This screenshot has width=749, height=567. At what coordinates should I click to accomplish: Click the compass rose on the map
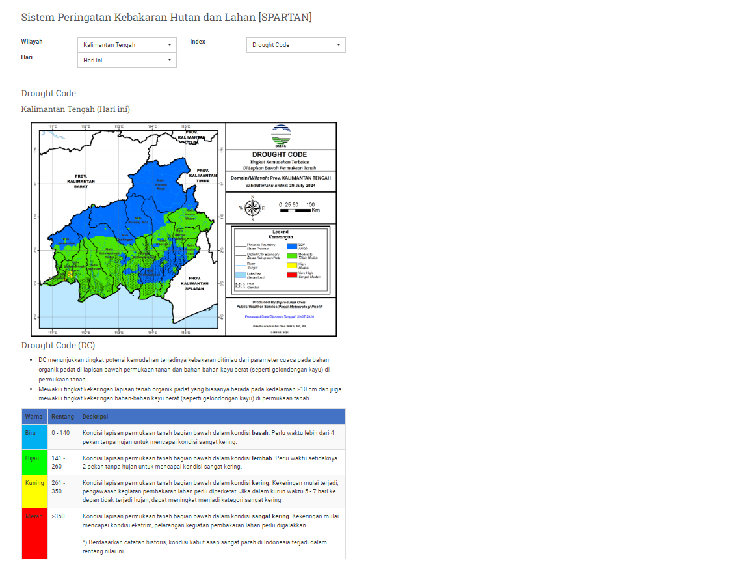[252, 208]
